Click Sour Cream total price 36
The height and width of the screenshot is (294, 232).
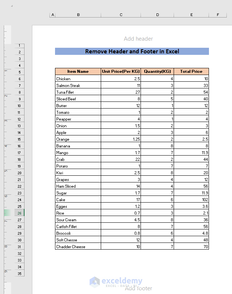coord(191,220)
